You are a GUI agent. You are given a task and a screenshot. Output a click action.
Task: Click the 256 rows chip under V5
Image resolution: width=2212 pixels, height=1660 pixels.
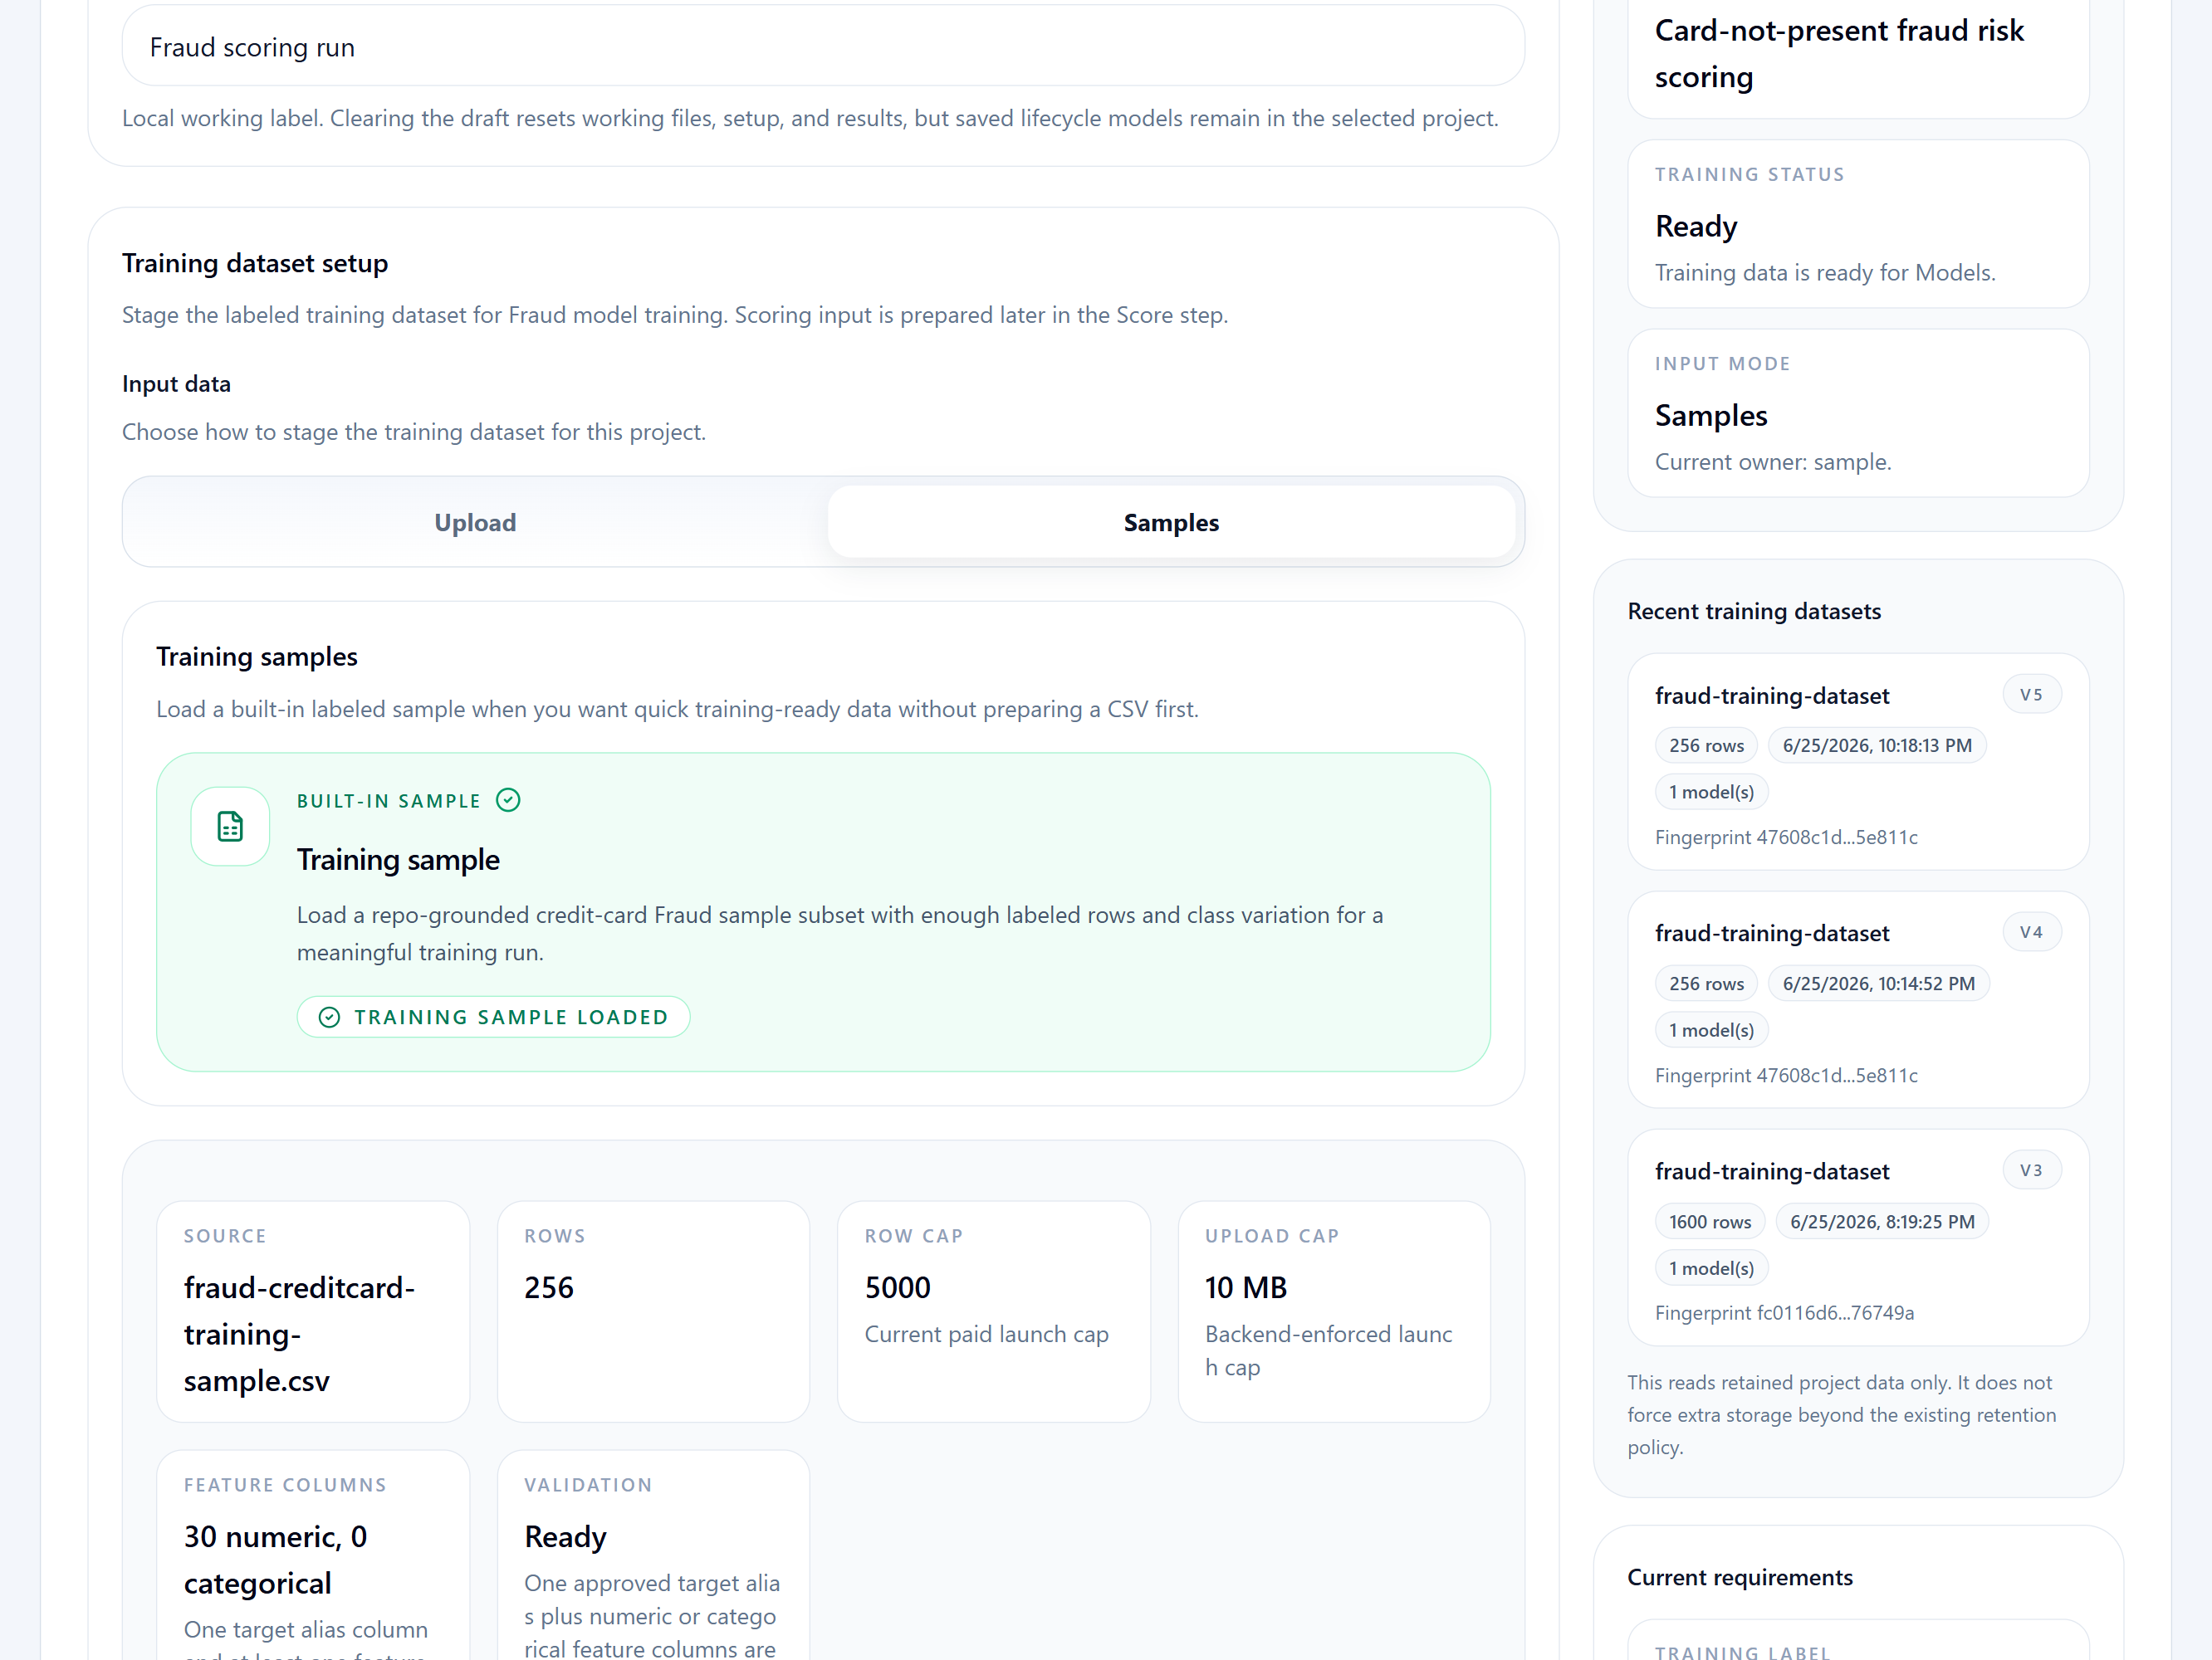[1706, 745]
